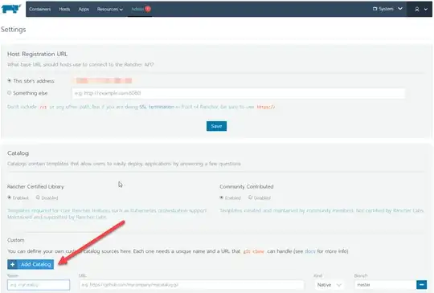Select Something else radio button
Viewport: 434px width, 293px height.
tap(9, 93)
